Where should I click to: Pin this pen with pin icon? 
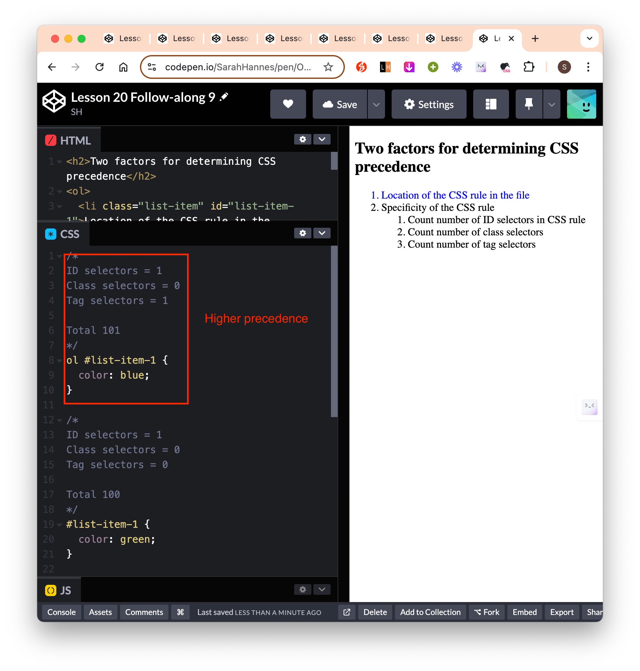tap(529, 104)
